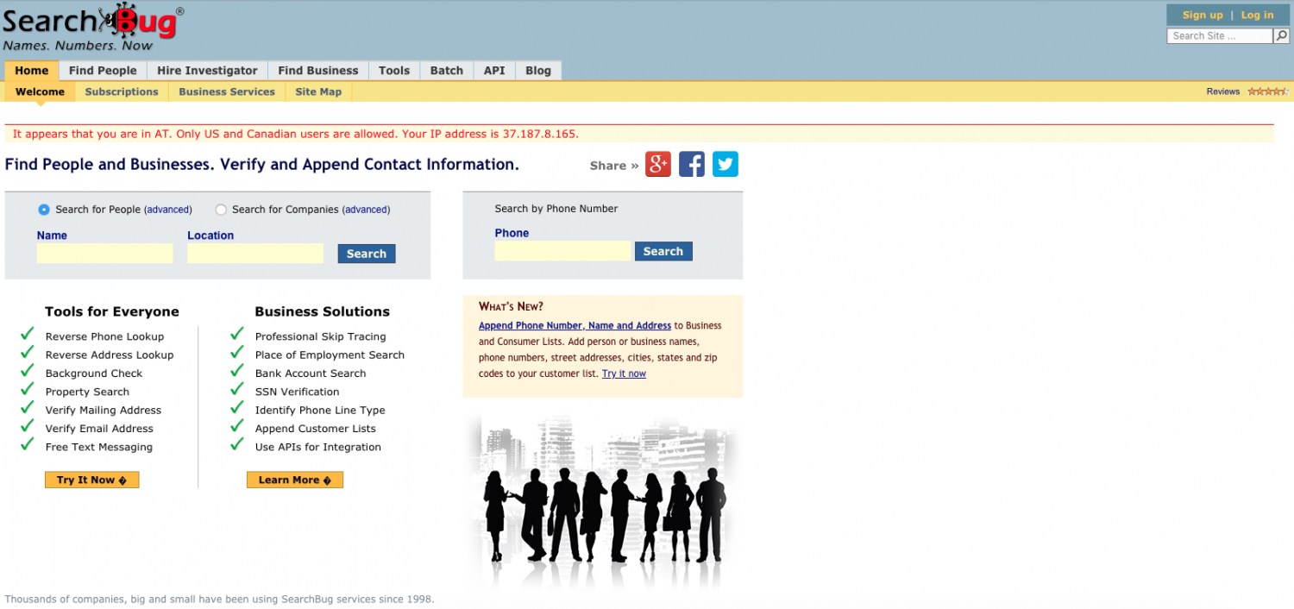Click Verify Email Address item
Screen dimensions: 1294x609
click(x=99, y=429)
